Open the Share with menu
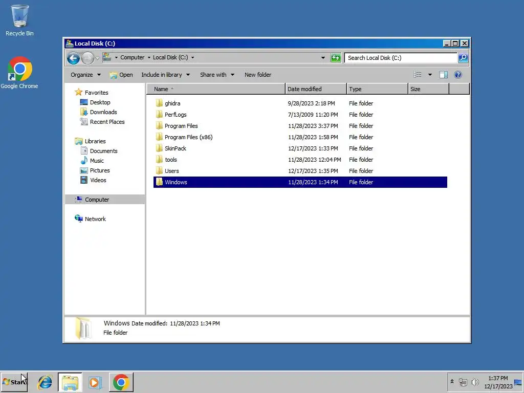The width and height of the screenshot is (524, 393). 217,75
